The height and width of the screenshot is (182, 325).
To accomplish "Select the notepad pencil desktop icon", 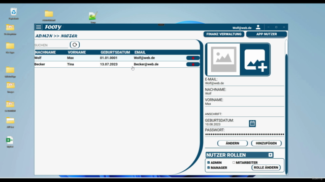I will point(93,17).
